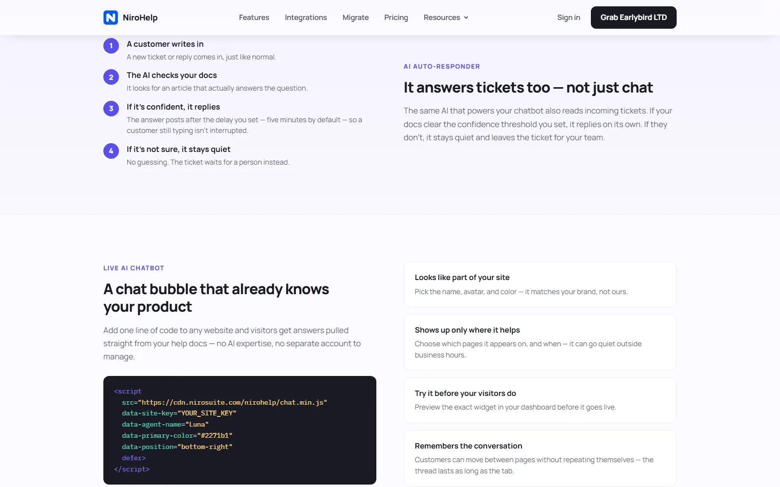Viewport: 780px width, 487px height.
Task: Click 'It answers tickets too' headline
Action: coord(528,88)
